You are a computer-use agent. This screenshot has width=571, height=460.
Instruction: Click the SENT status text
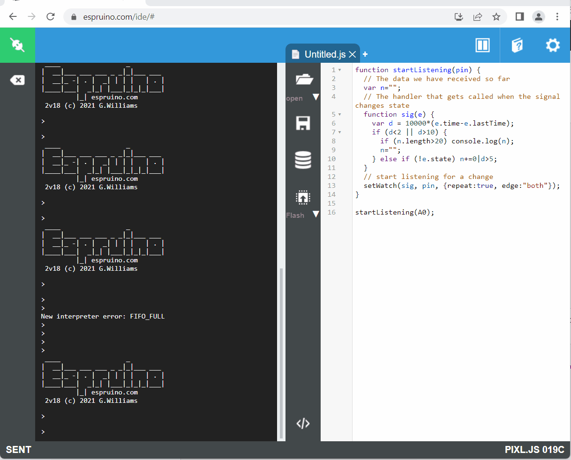click(19, 450)
